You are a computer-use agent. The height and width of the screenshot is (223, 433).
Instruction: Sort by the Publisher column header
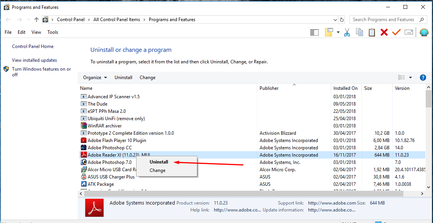[x=269, y=88]
